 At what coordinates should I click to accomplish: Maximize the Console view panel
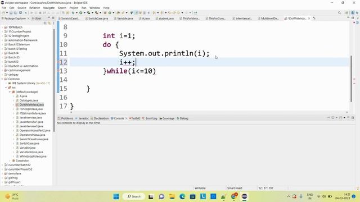pyautogui.click(x=353, y=118)
